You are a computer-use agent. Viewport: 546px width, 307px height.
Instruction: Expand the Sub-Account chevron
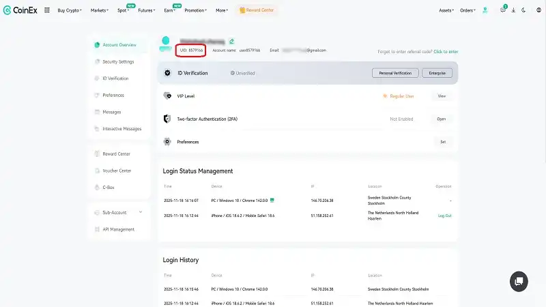pyautogui.click(x=141, y=212)
